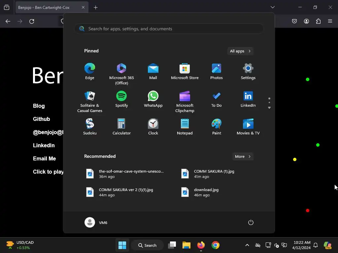Open Firefox List all tabs dropdown
338x253 pixels.
pyautogui.click(x=272, y=7)
